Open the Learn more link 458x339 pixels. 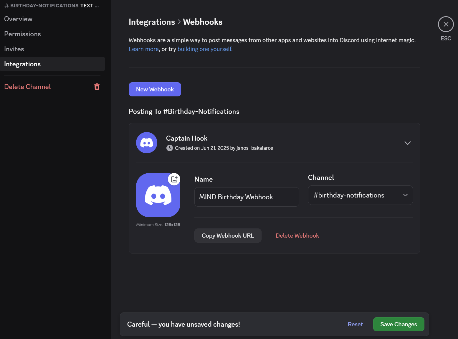pyautogui.click(x=144, y=49)
